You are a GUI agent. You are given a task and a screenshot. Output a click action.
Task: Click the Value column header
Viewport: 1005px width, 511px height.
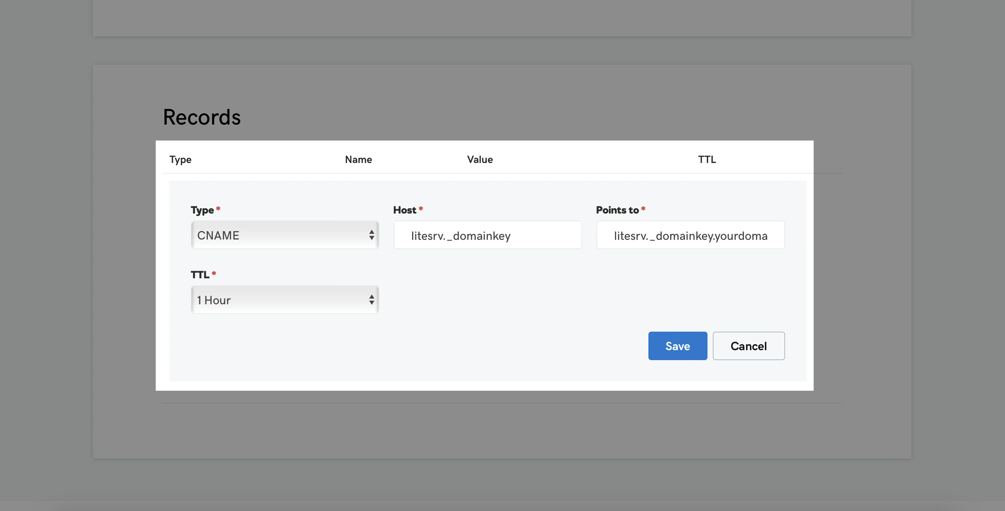[x=479, y=159]
